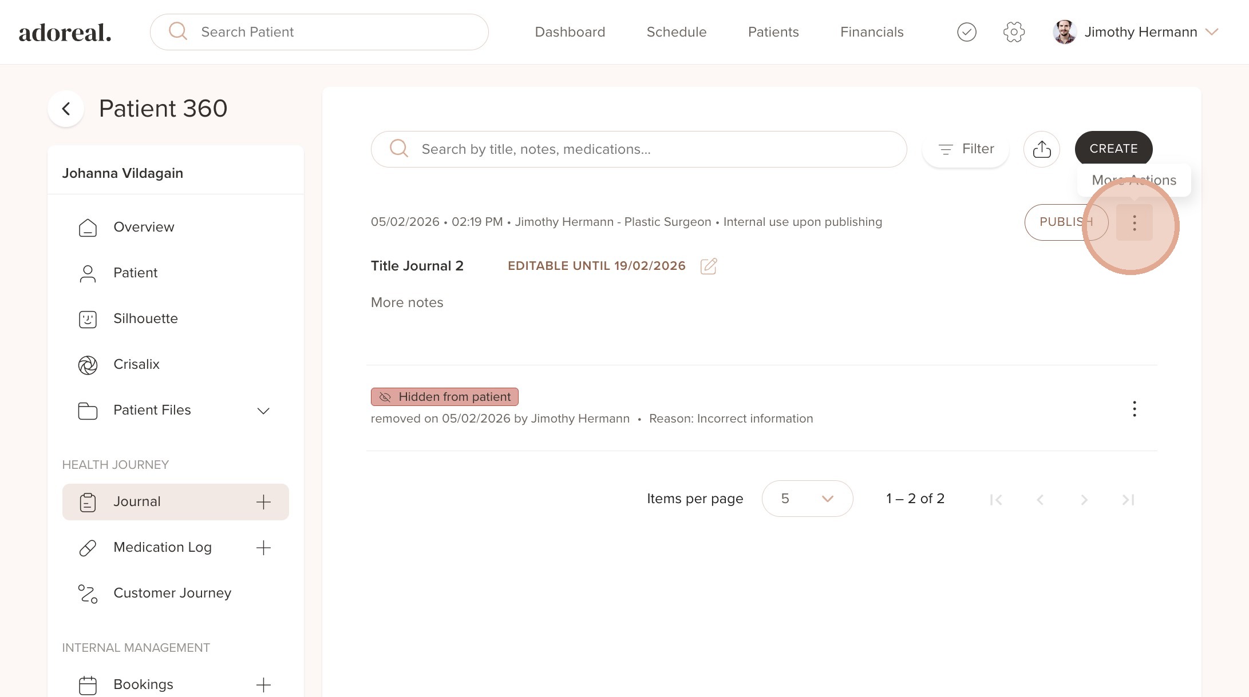
Task: Open Silhouette in the sidebar
Action: point(145,318)
